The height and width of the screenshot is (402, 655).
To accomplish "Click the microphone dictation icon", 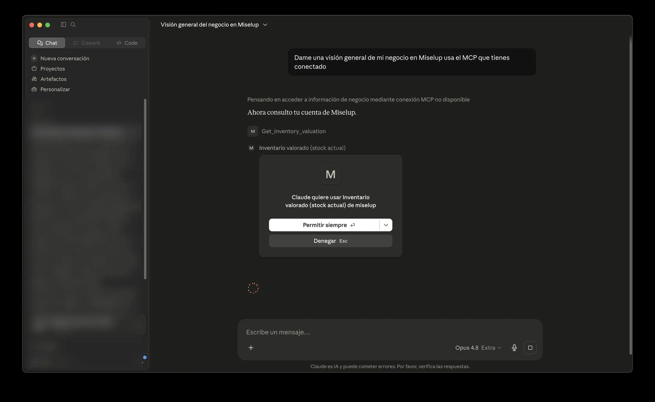I will (514, 348).
